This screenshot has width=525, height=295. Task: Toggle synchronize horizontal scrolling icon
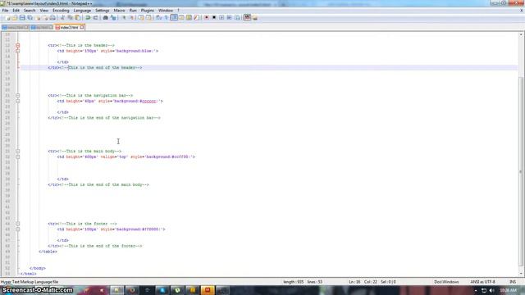pyautogui.click(x=148, y=18)
